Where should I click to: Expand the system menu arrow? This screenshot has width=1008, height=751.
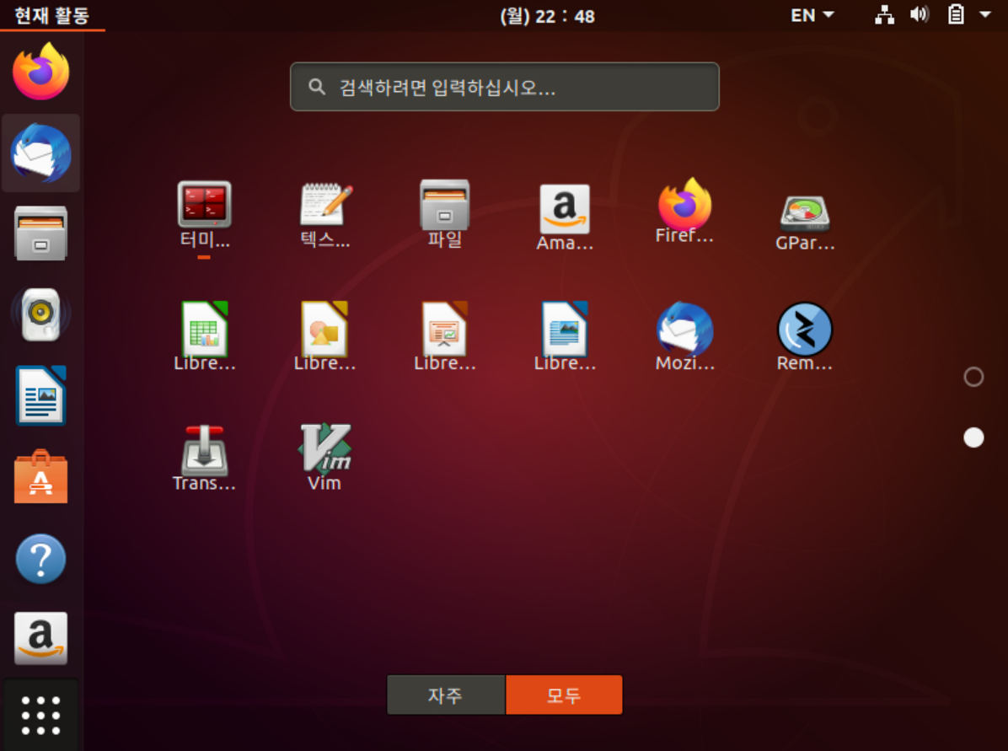(985, 15)
